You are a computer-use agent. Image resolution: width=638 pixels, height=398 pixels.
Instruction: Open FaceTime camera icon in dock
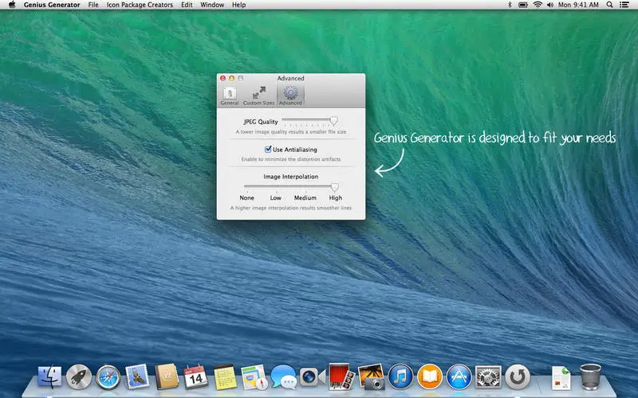313,377
